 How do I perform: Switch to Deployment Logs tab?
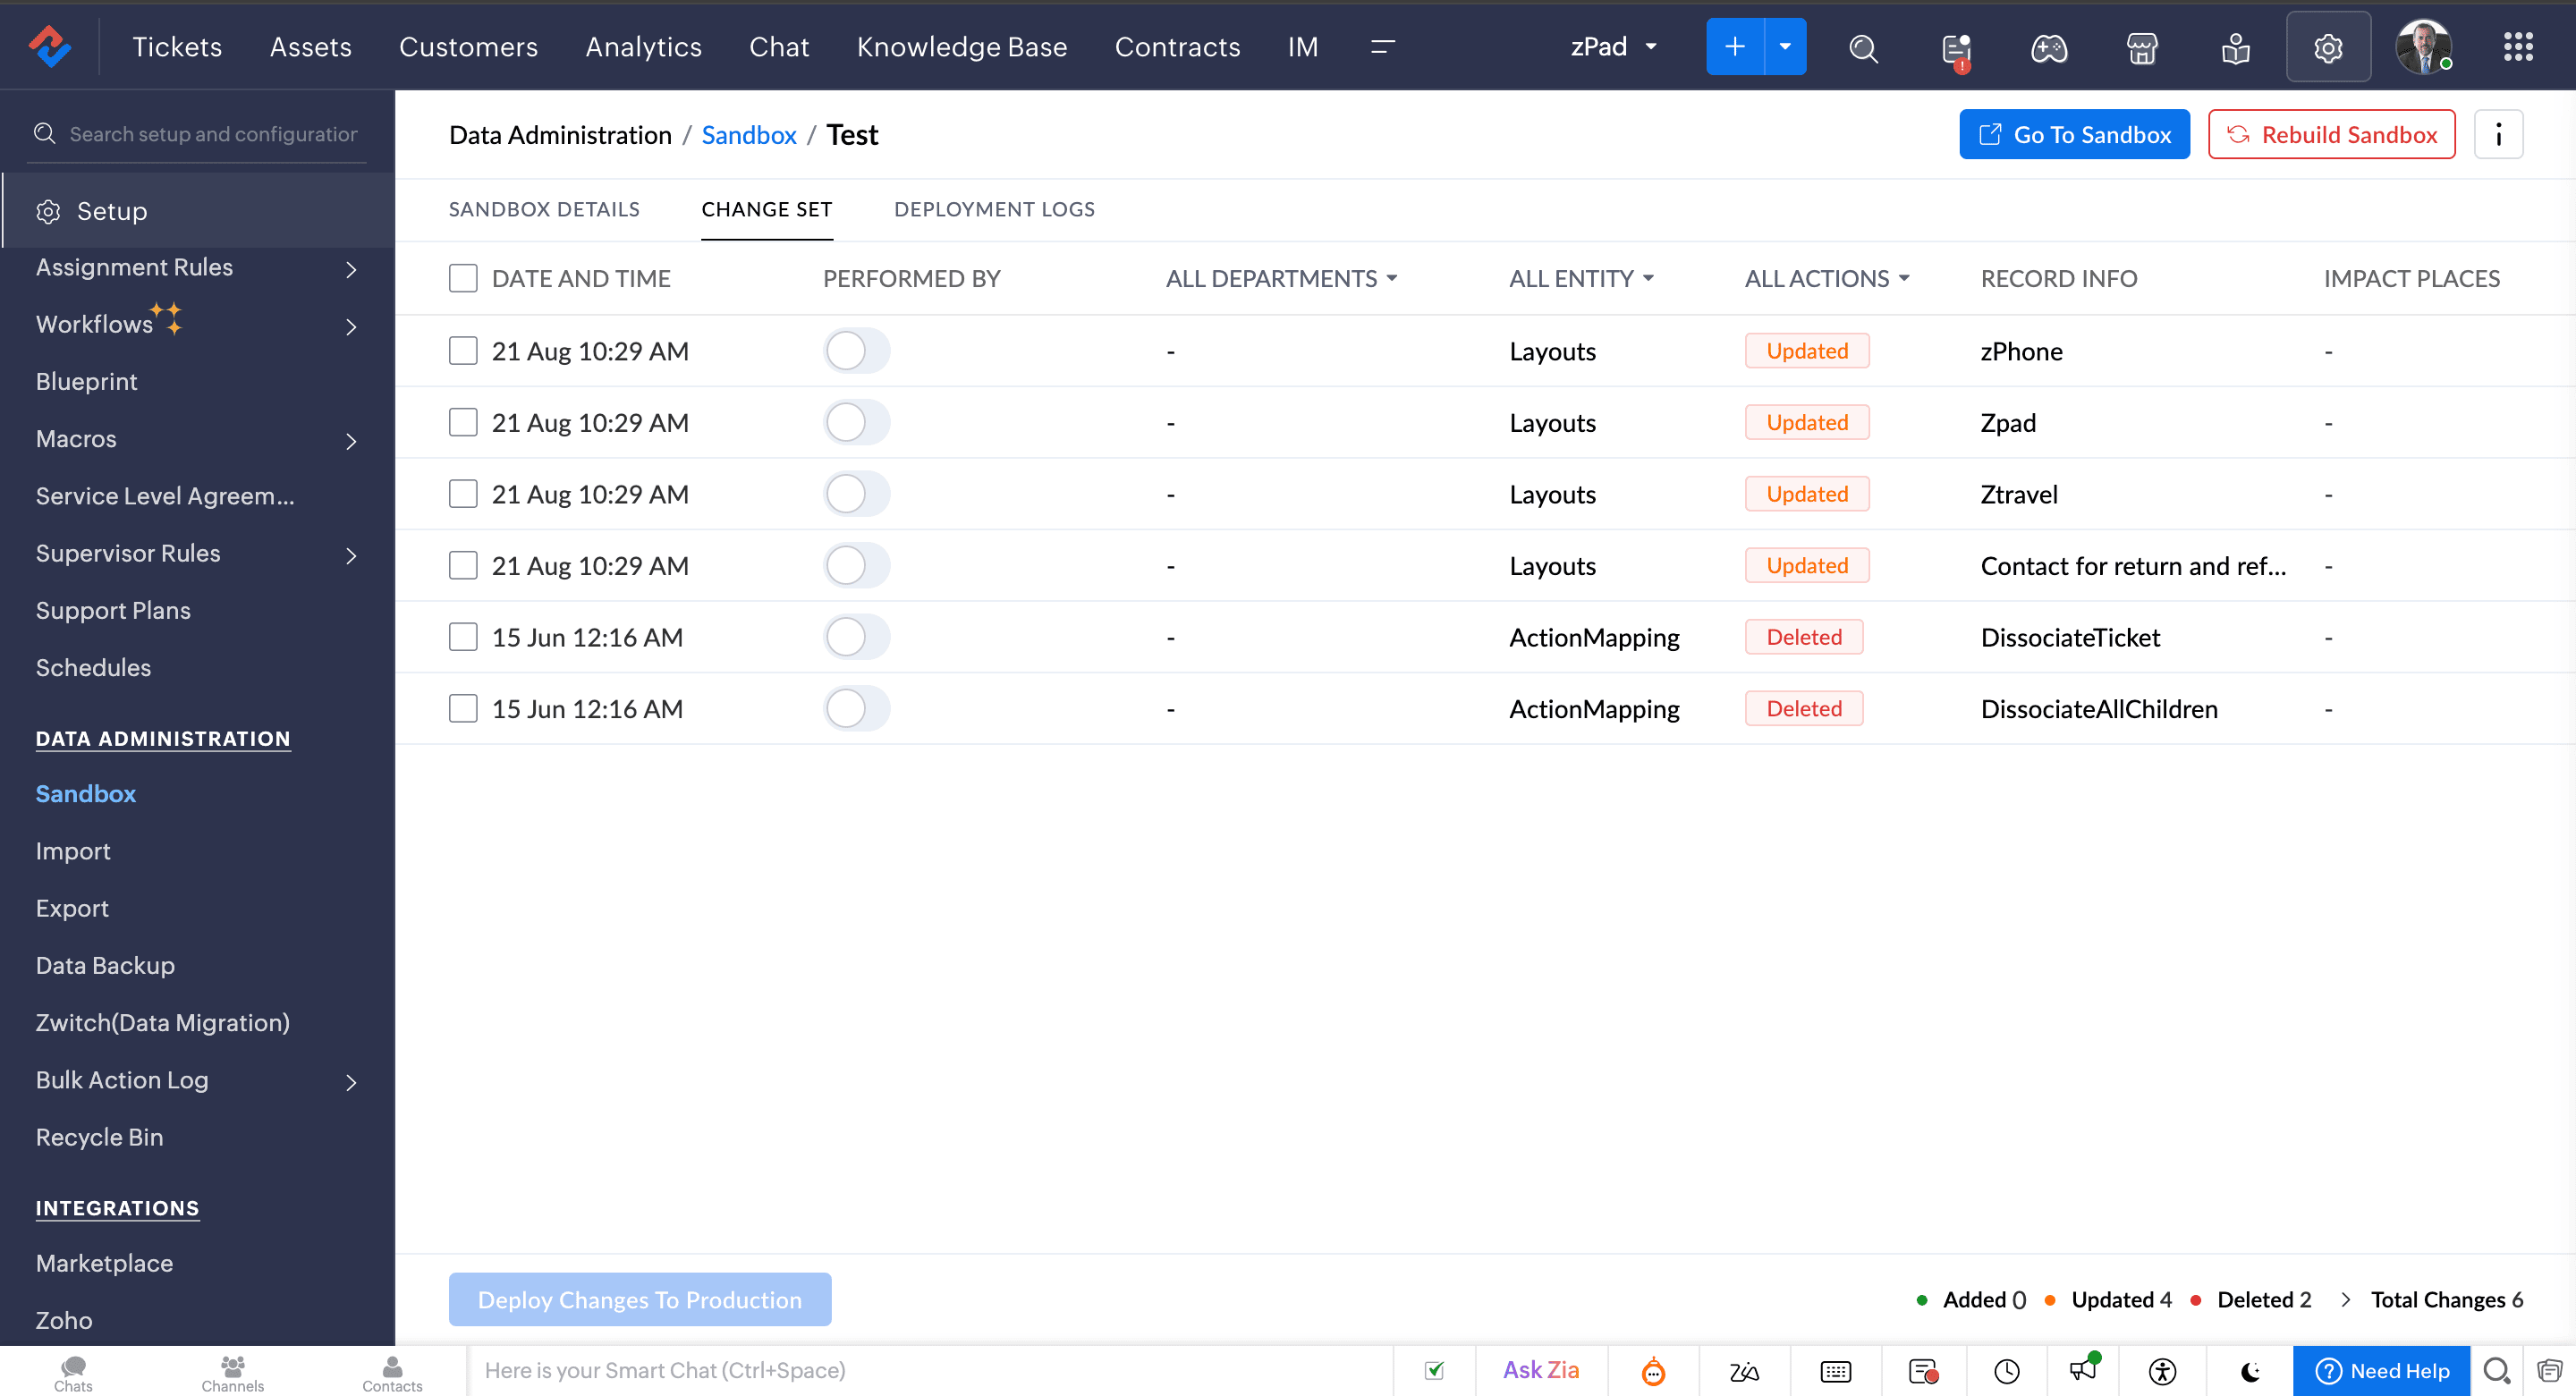[x=994, y=209]
